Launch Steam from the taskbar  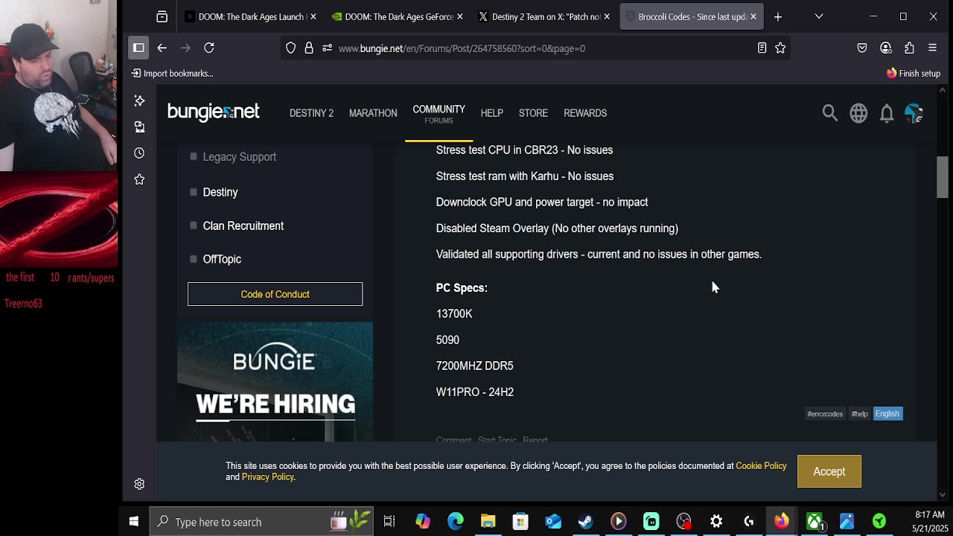[x=586, y=522]
